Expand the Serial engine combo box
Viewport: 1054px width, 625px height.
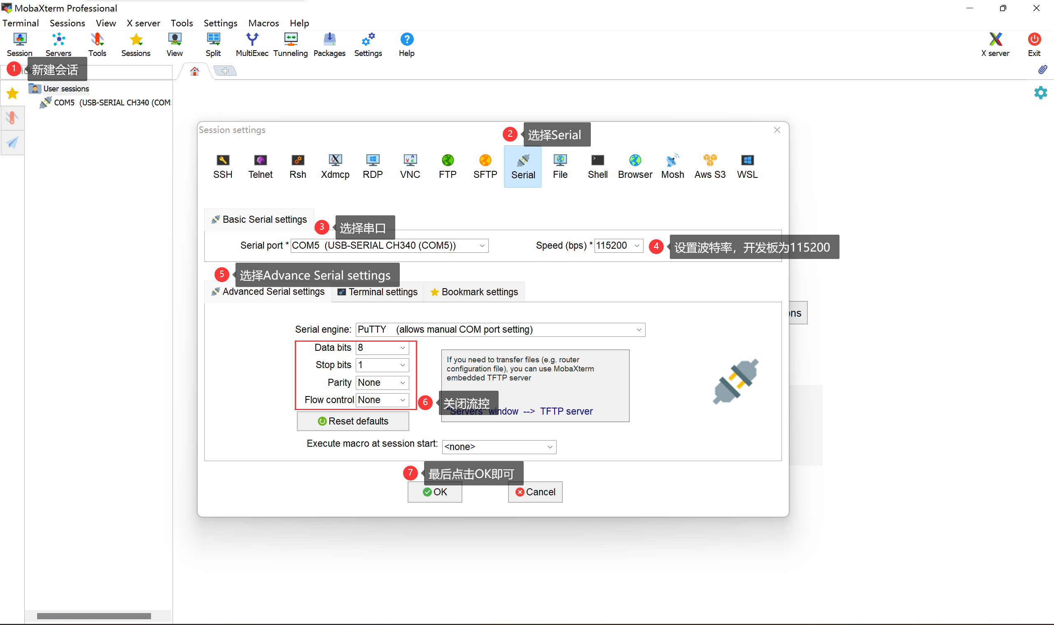(x=639, y=329)
